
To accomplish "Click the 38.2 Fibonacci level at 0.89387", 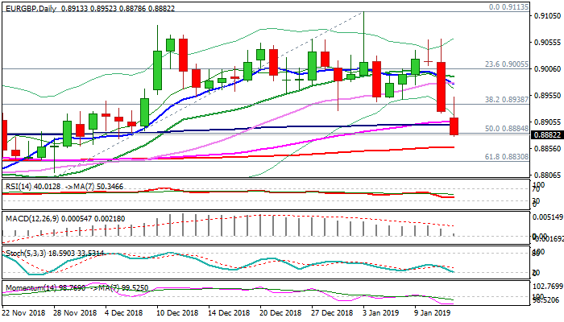I will click(506, 99).
